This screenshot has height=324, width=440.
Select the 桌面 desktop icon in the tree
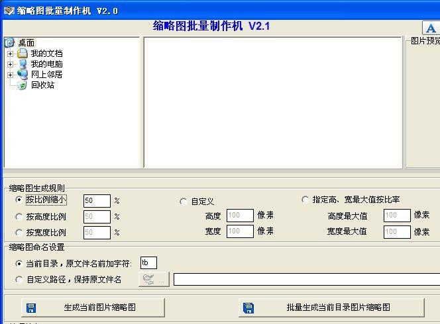tap(9, 43)
